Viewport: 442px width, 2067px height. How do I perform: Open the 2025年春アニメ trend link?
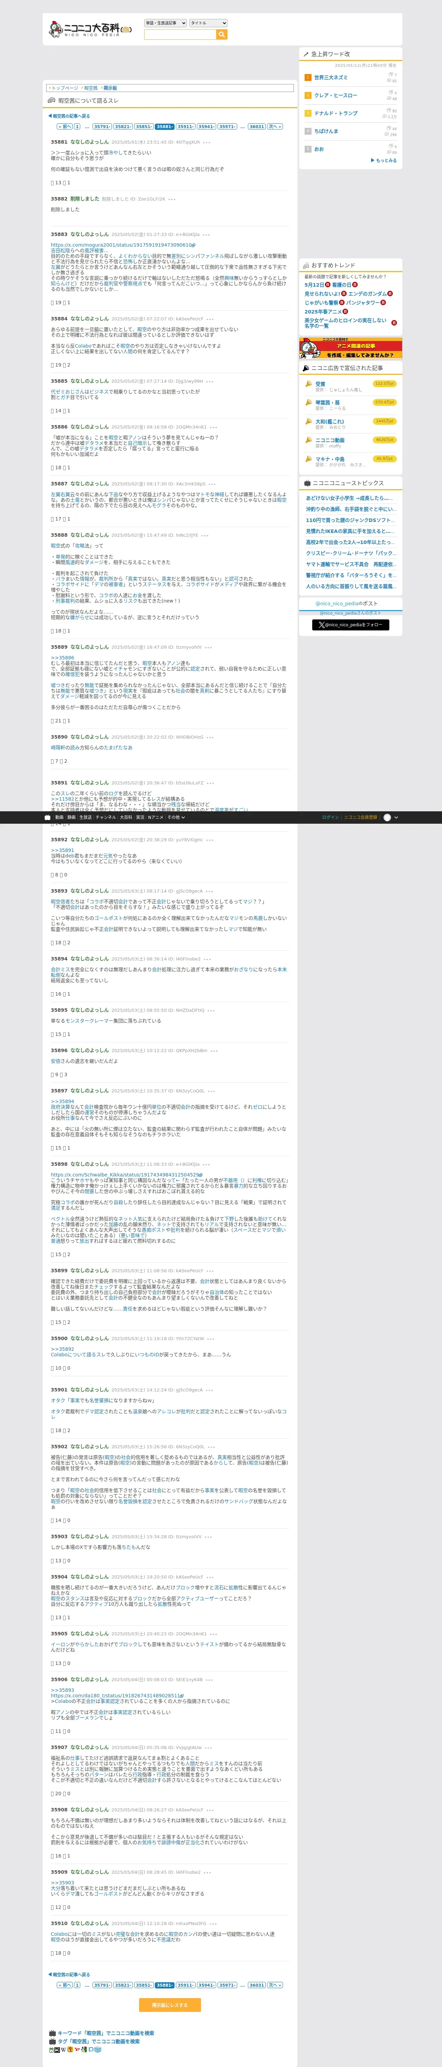(323, 311)
